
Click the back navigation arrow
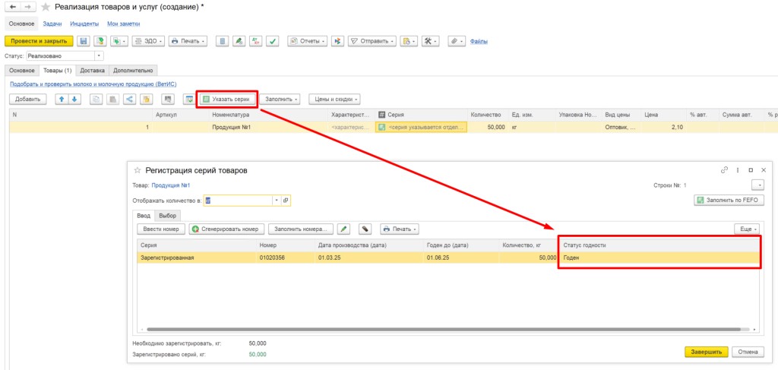(x=12, y=8)
